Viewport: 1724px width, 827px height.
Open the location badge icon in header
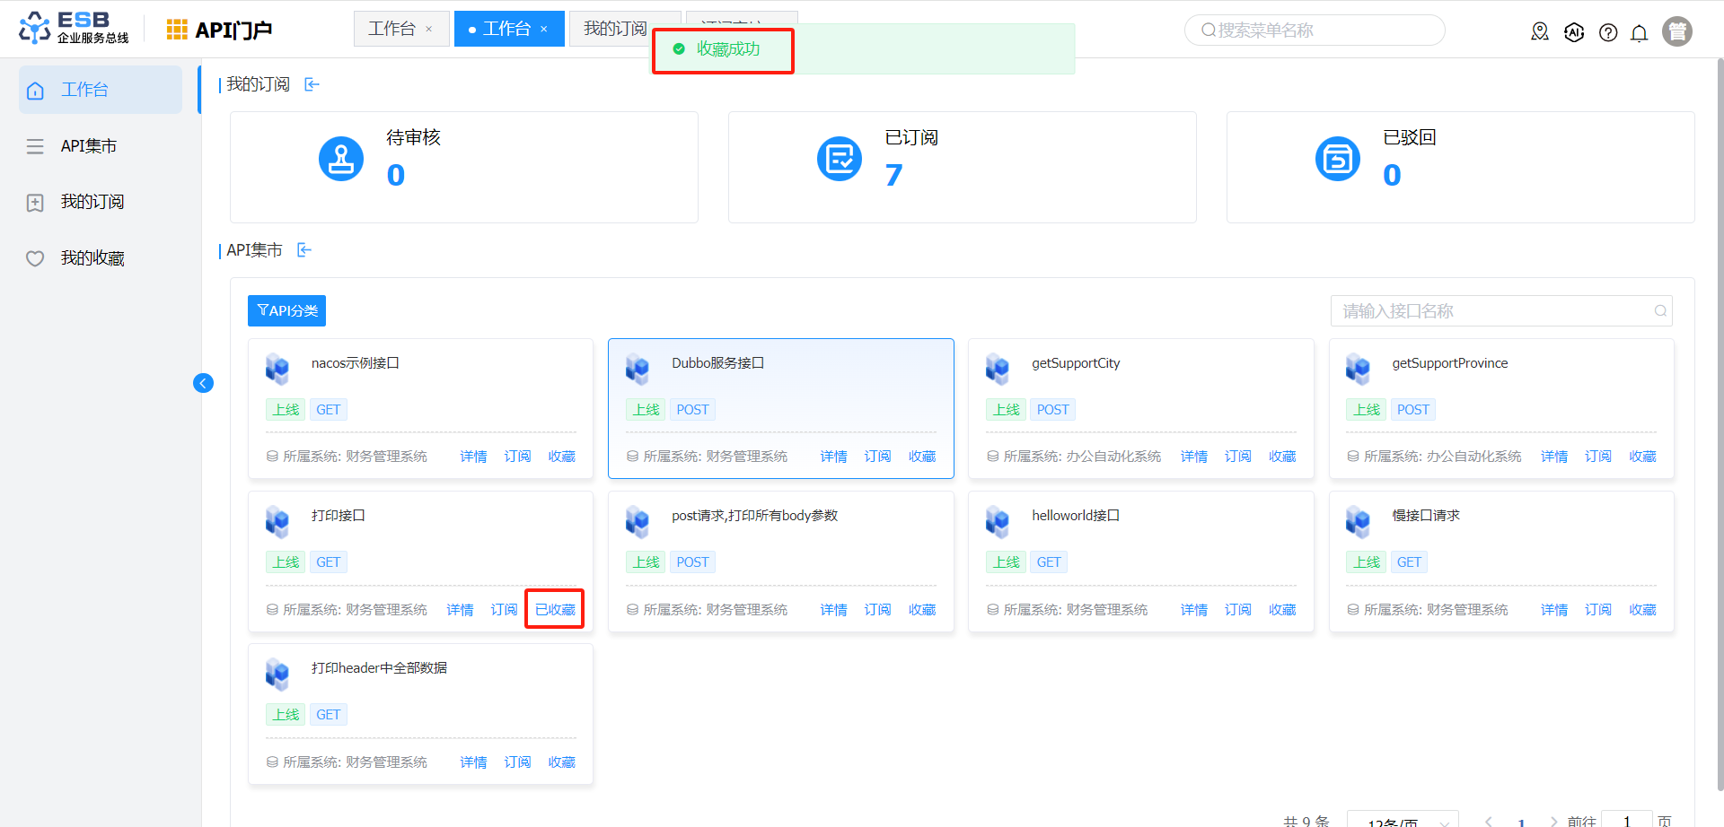pos(1540,32)
